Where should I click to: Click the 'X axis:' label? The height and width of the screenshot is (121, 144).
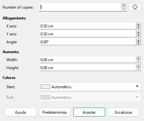[11, 26]
